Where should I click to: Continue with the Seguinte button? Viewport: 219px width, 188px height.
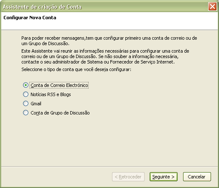(x=163, y=177)
